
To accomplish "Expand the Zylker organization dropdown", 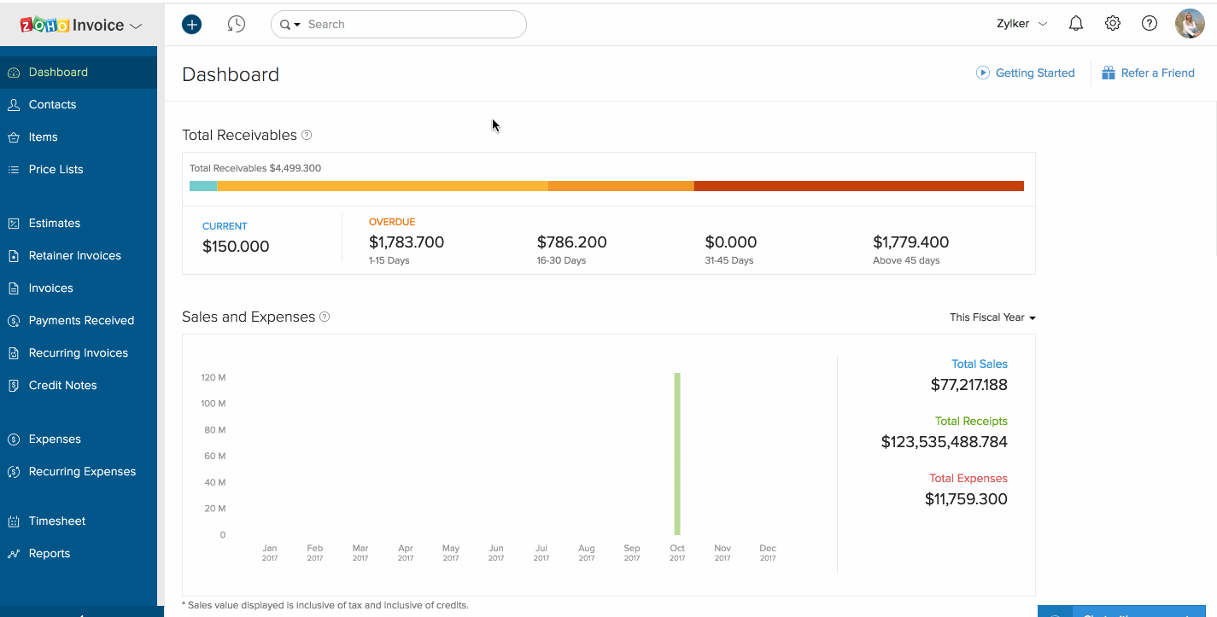I will coord(1021,24).
